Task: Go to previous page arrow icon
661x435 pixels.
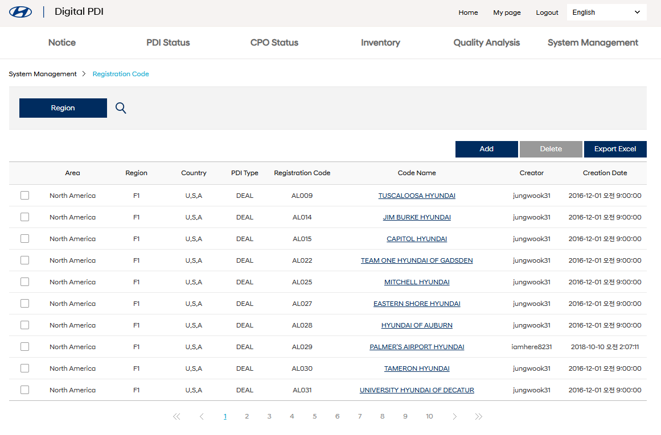Action: click(202, 416)
